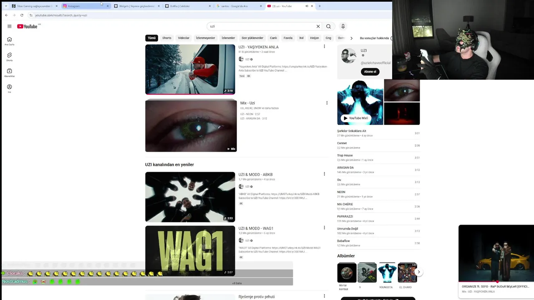This screenshot has height=300, width=534.
Task: Open options menu for Rješenje protiv prhuti
Action: pyautogui.click(x=324, y=296)
